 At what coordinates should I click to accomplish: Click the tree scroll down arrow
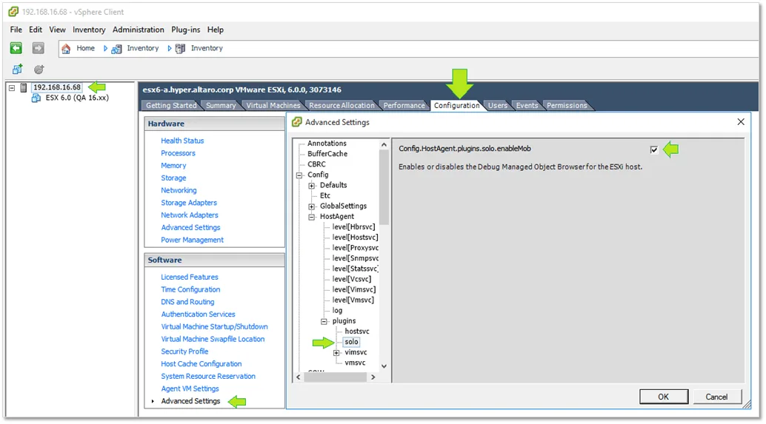(x=384, y=366)
